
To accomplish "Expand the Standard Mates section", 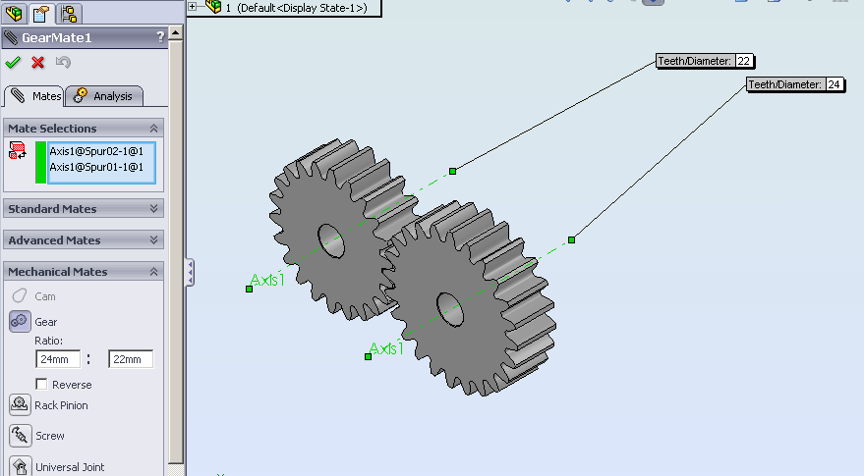I will coord(153,209).
